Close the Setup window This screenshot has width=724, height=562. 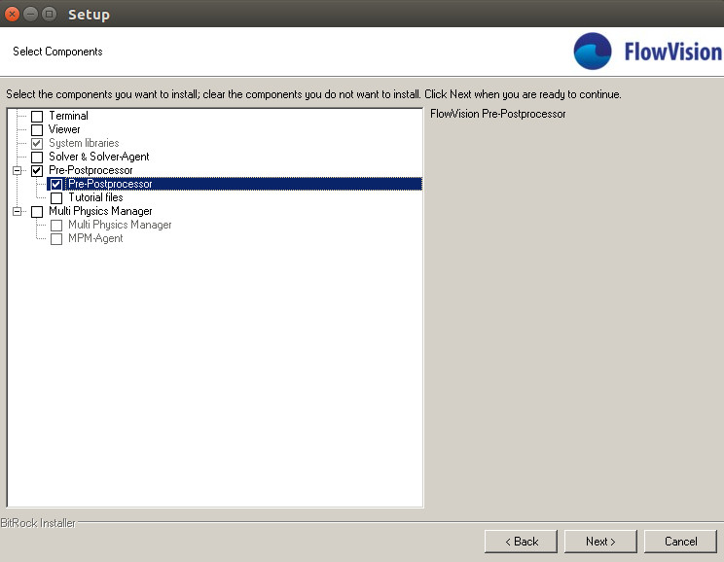coord(12,15)
